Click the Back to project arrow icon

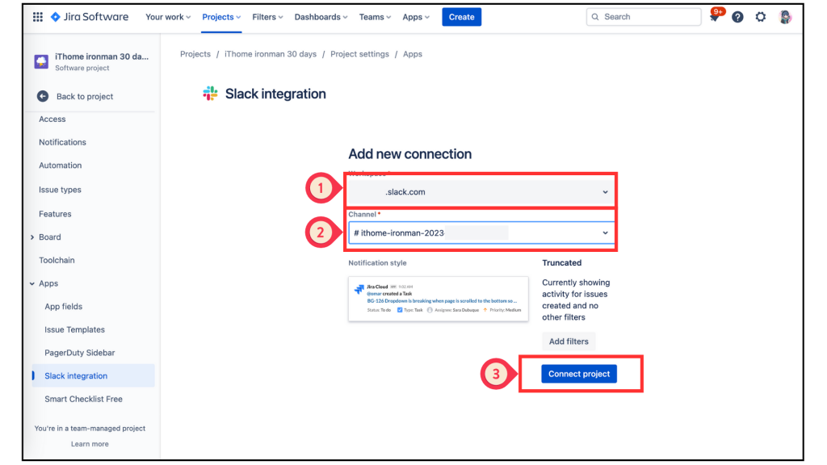click(x=43, y=97)
